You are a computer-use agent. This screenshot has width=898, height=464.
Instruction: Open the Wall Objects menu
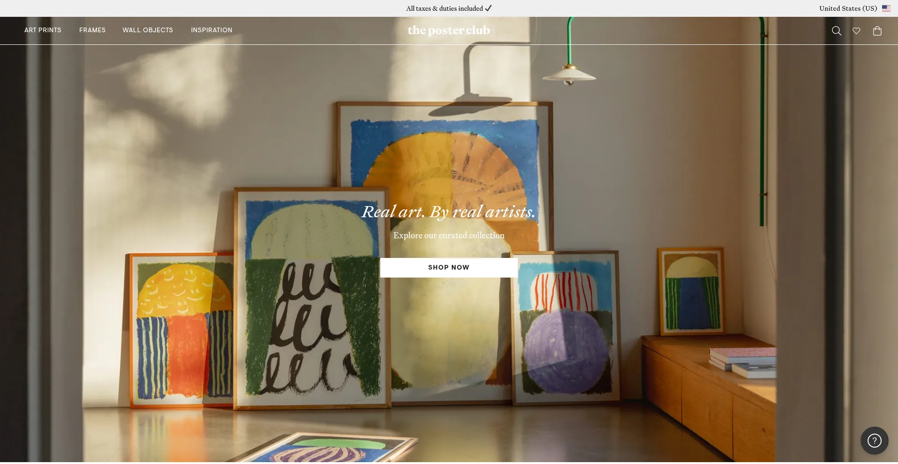click(148, 30)
